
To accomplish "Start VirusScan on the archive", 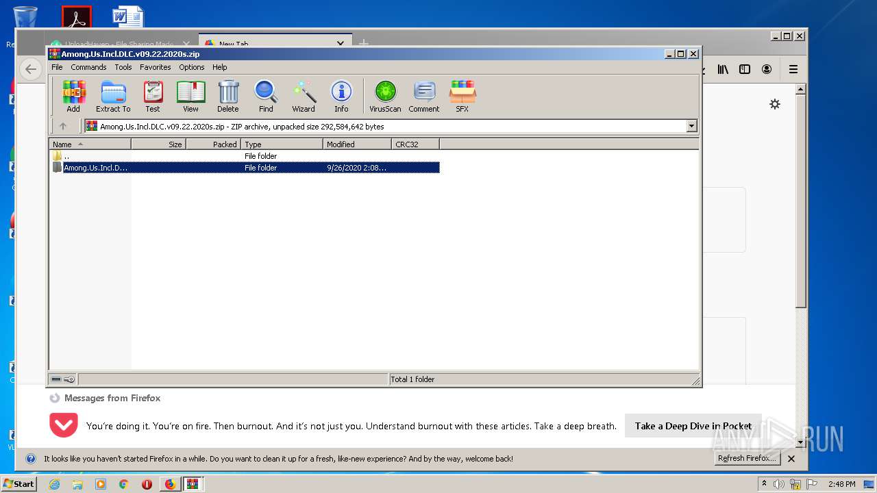I will click(x=385, y=96).
